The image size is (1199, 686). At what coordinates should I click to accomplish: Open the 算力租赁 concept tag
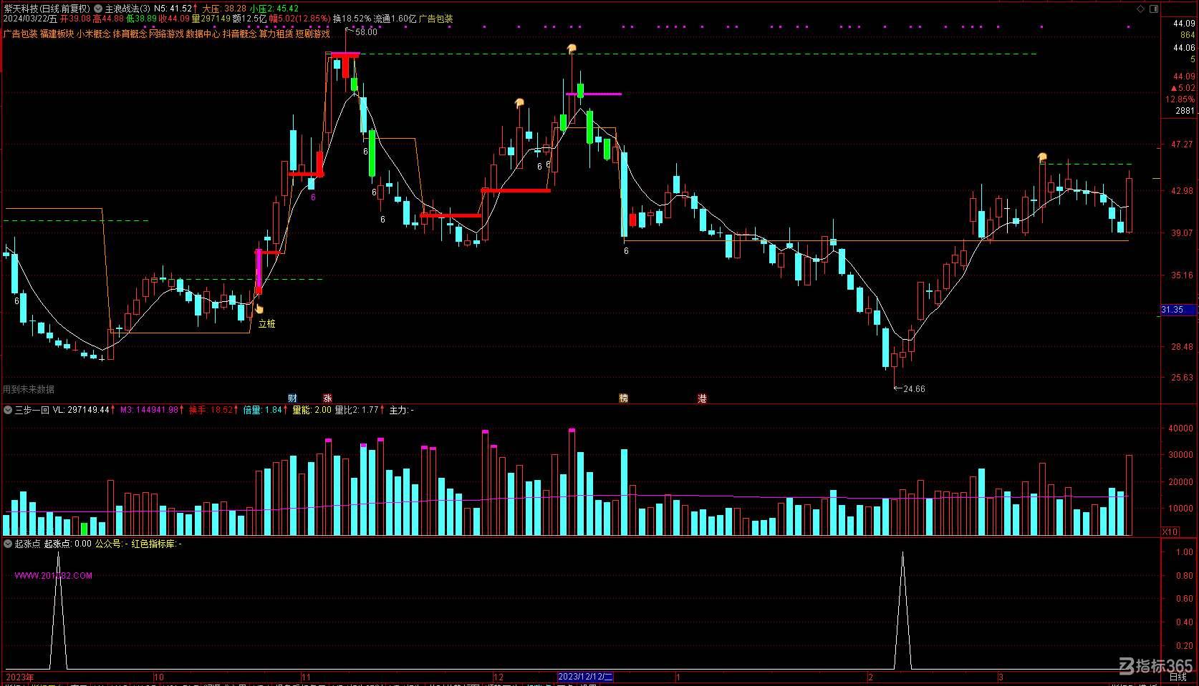point(276,34)
